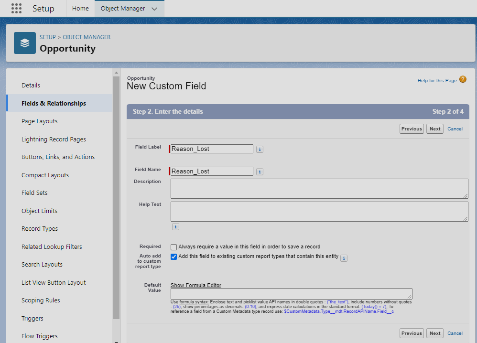Open Buttons, Links, and Actions
Screen dimensions: 477x343
point(58,157)
